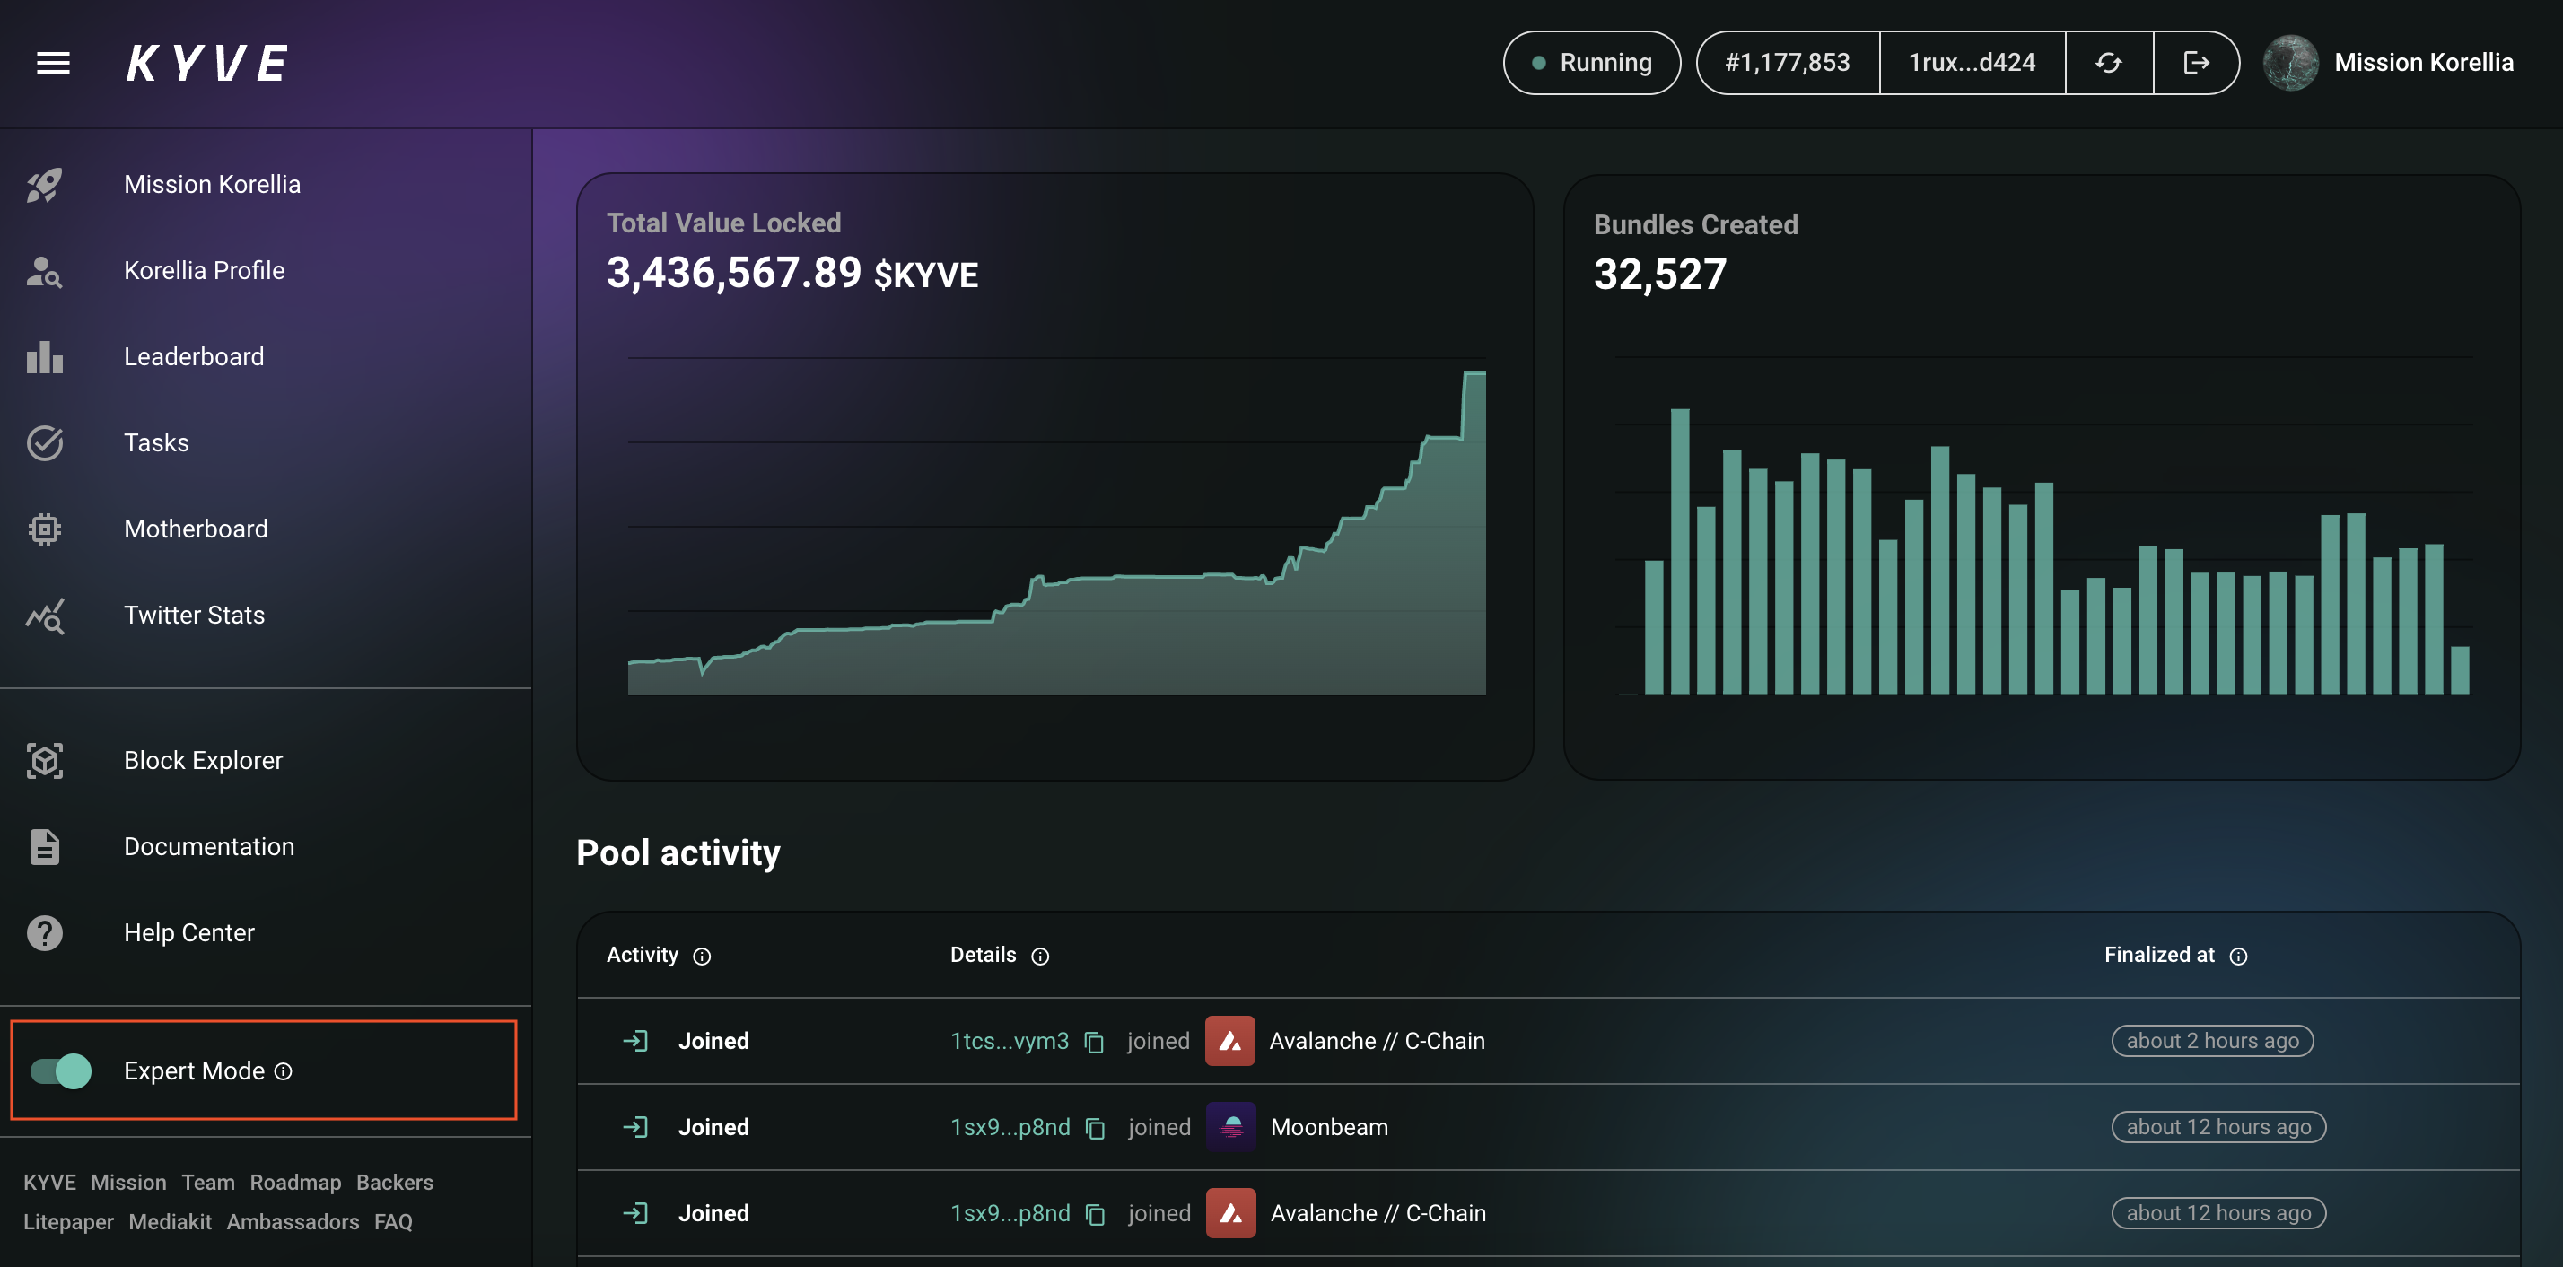2563x1267 pixels.
Task: Open the Motherboard sidebar item
Action: [x=195, y=529]
